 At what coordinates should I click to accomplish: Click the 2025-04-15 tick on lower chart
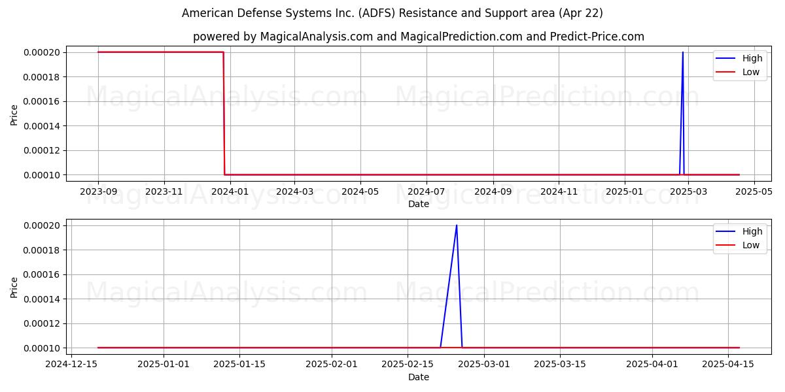coord(728,365)
